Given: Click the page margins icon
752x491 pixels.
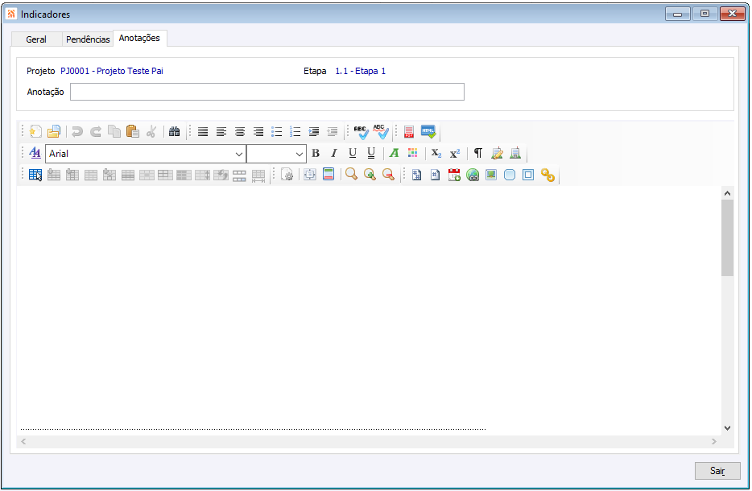Looking at the screenshot, I should coord(310,175).
